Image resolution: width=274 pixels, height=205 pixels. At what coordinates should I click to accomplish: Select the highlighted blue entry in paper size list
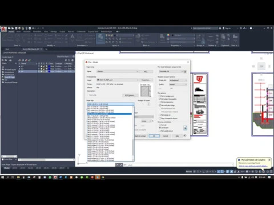click(x=110, y=114)
